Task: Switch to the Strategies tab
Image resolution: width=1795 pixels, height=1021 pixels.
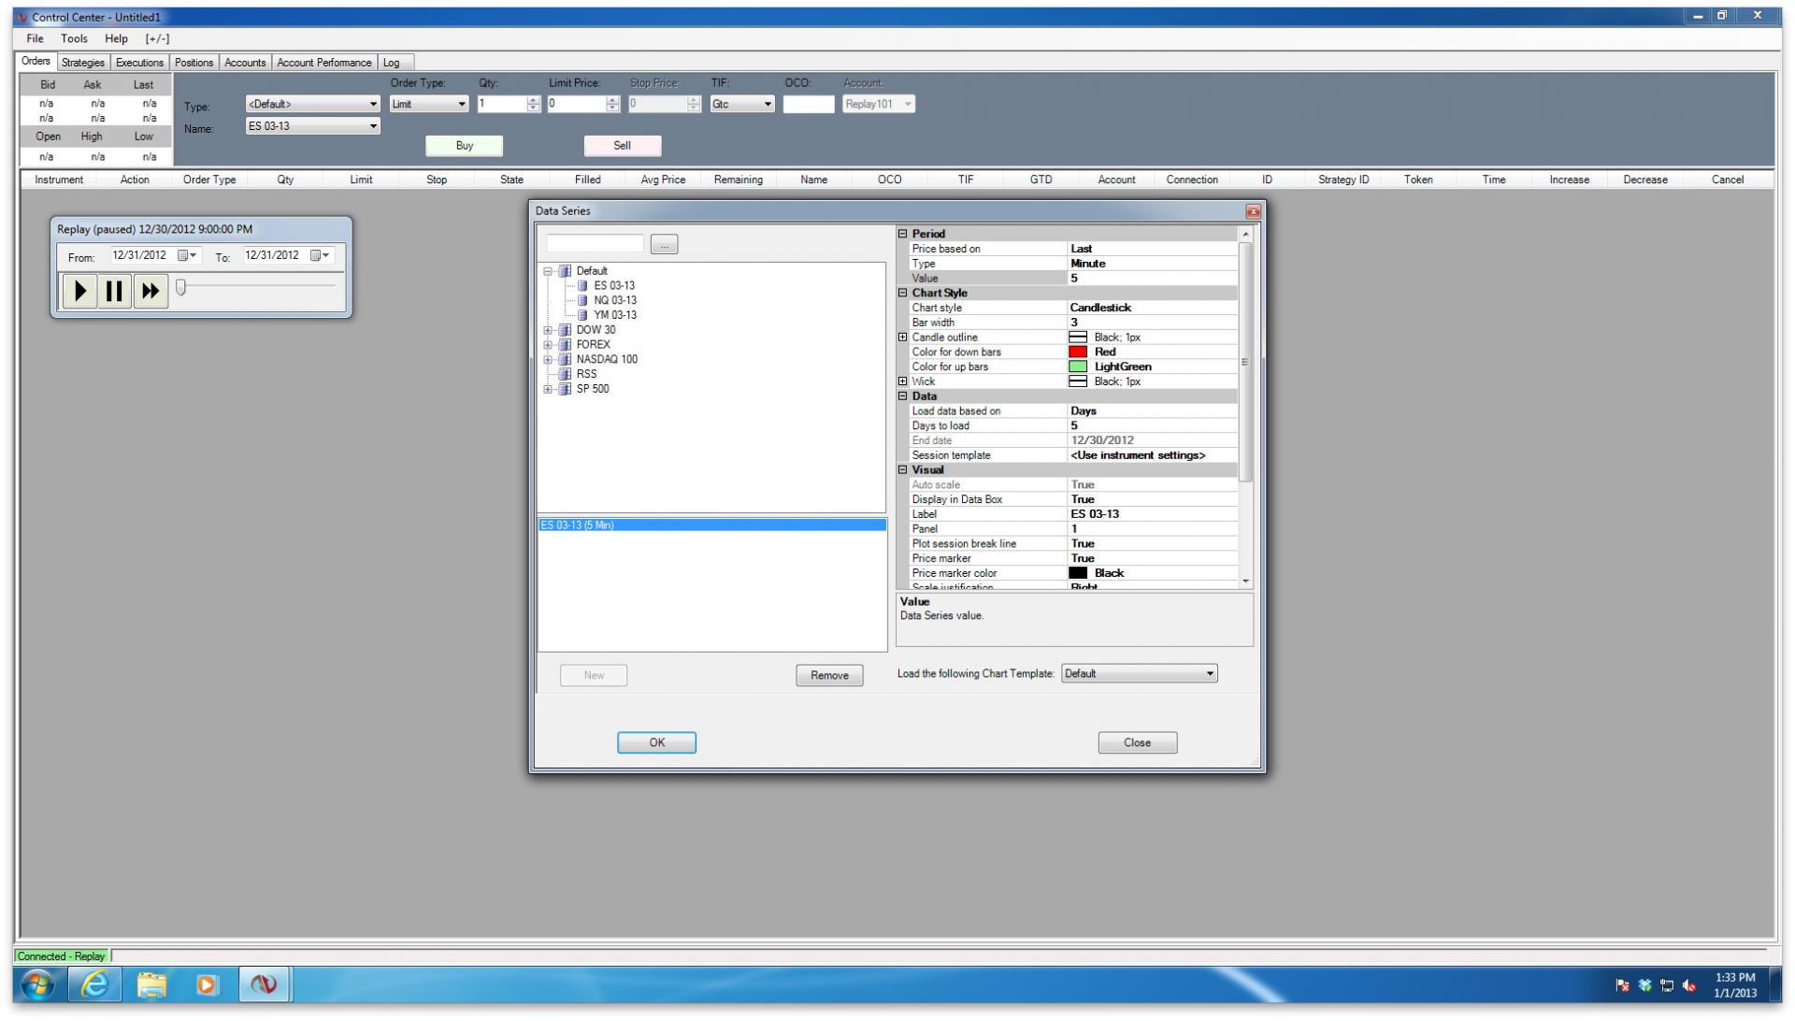Action: tap(82, 63)
